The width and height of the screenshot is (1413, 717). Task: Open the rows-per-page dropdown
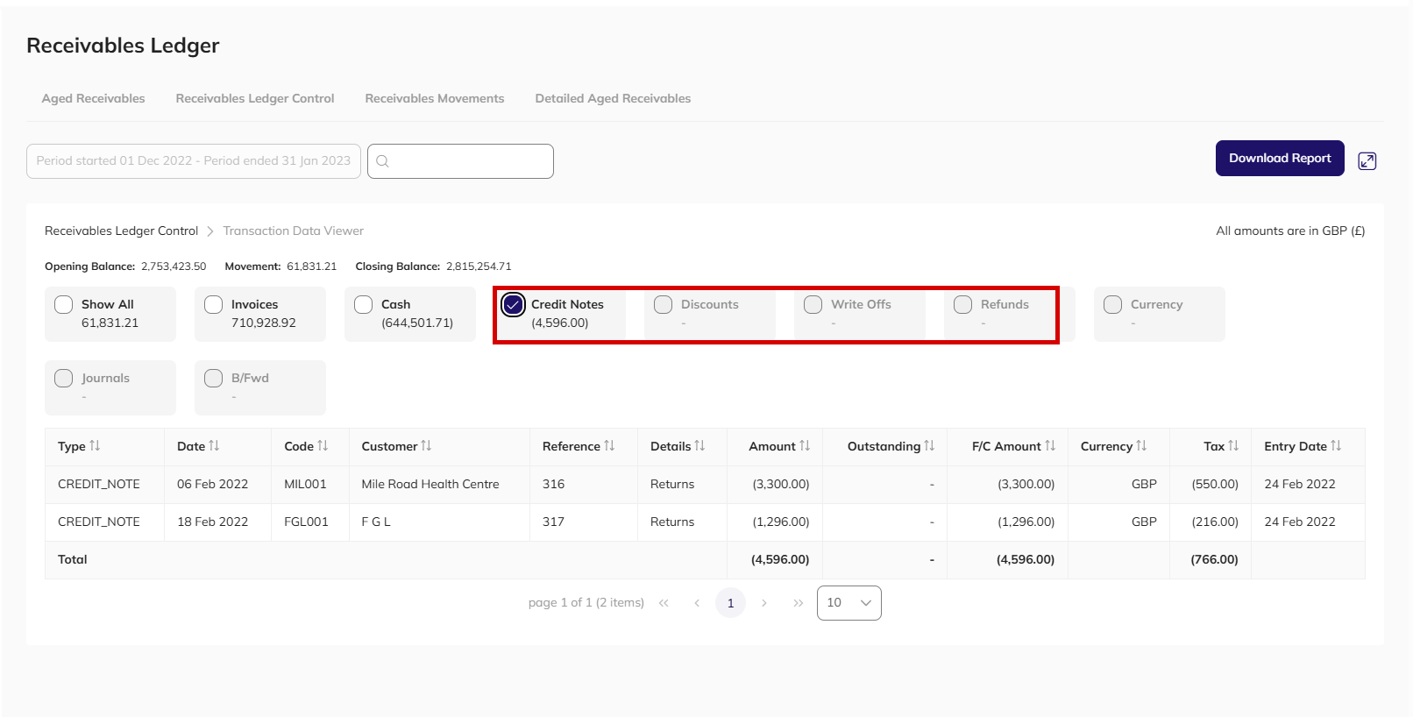pyautogui.click(x=849, y=603)
